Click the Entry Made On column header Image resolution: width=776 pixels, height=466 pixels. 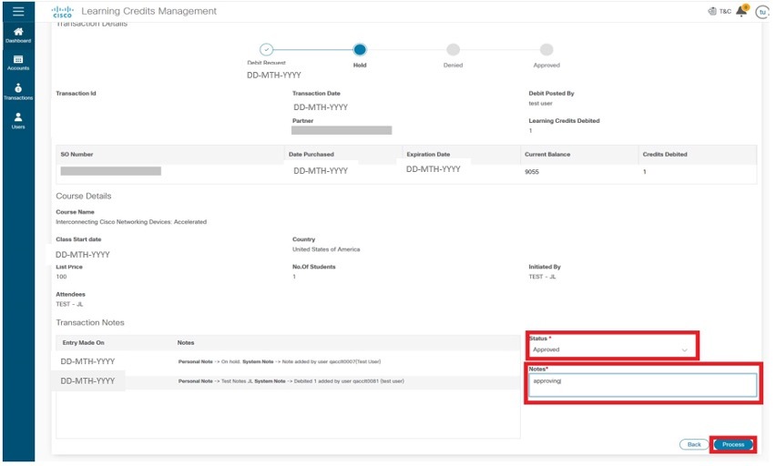tap(83, 342)
